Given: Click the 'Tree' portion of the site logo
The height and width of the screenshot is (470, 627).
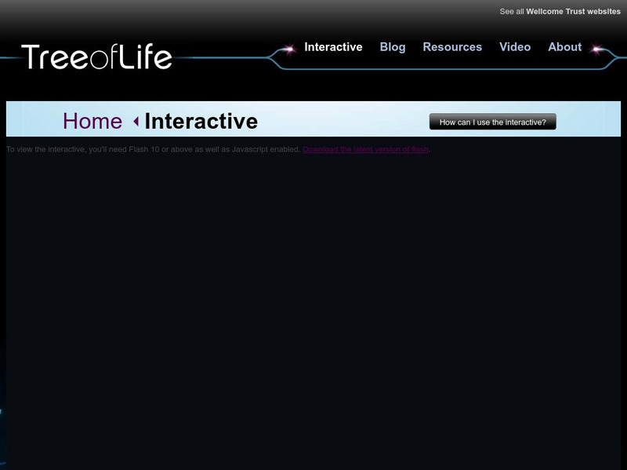Looking at the screenshot, I should click(55, 56).
